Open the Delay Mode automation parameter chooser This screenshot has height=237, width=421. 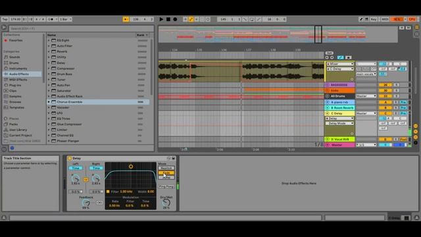click(x=340, y=123)
